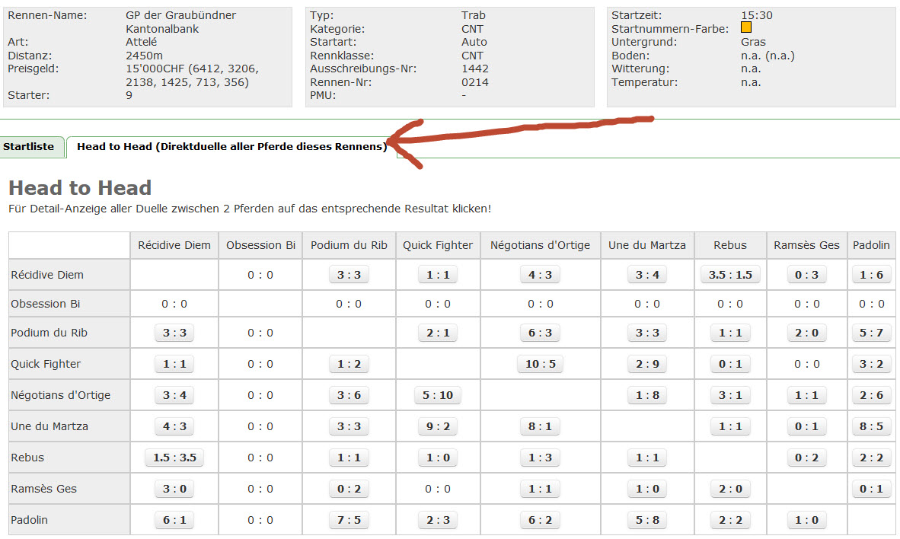Open 1.5 : 3.5 result in Rebus row
Screen dimensions: 900x539
[x=174, y=458]
